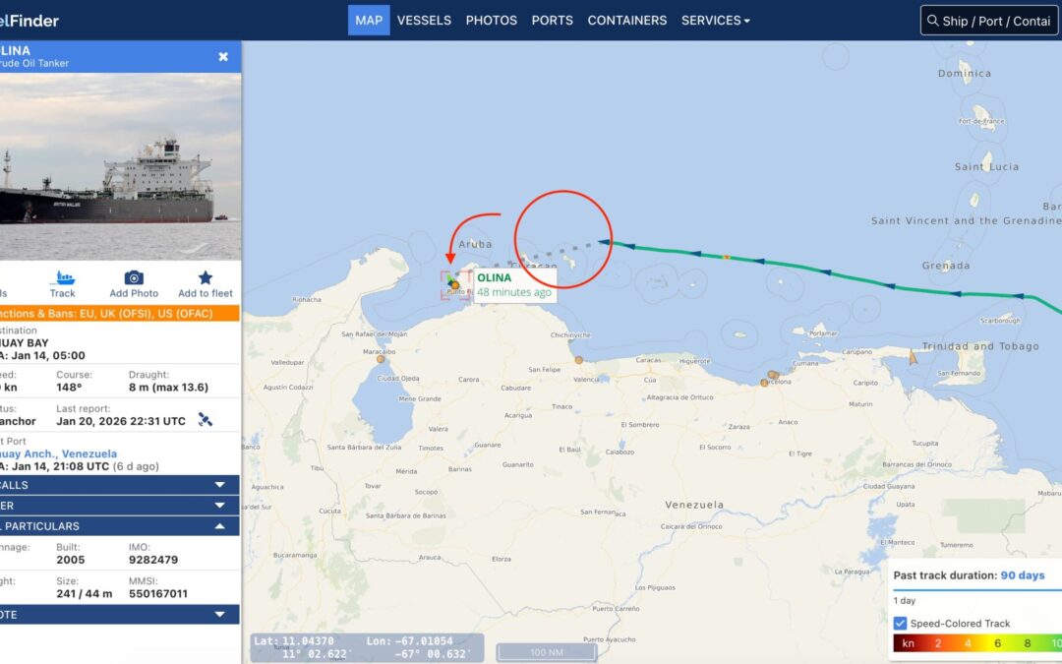This screenshot has height=664, width=1062.
Task: Open the SERVICES dropdown menu
Action: pyautogui.click(x=715, y=21)
